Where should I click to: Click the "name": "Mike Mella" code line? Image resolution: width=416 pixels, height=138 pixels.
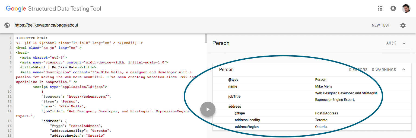coord(63,106)
